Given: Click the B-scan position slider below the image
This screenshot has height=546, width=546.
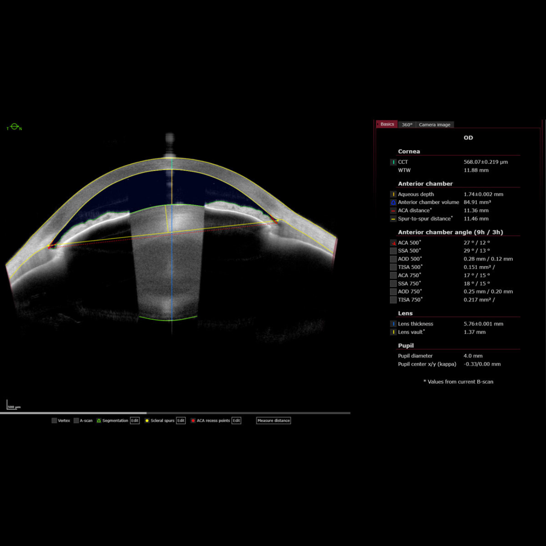Looking at the screenshot, I should click(175, 413).
